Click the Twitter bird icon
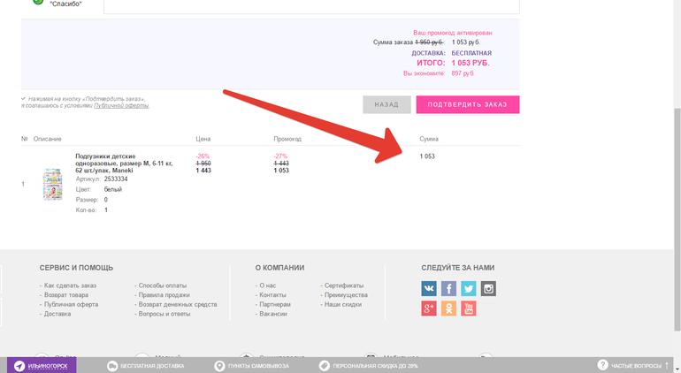Image resolution: width=681 pixels, height=373 pixels. [468, 288]
